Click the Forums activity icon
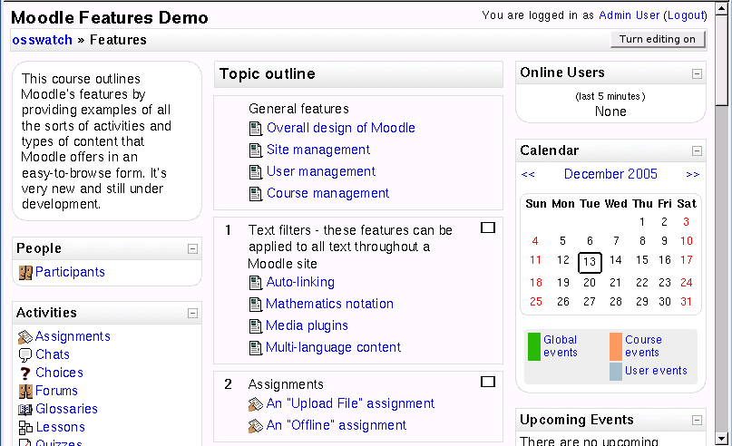 coord(25,391)
